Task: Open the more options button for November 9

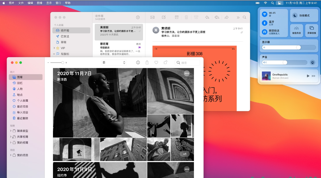Action: [x=187, y=169]
